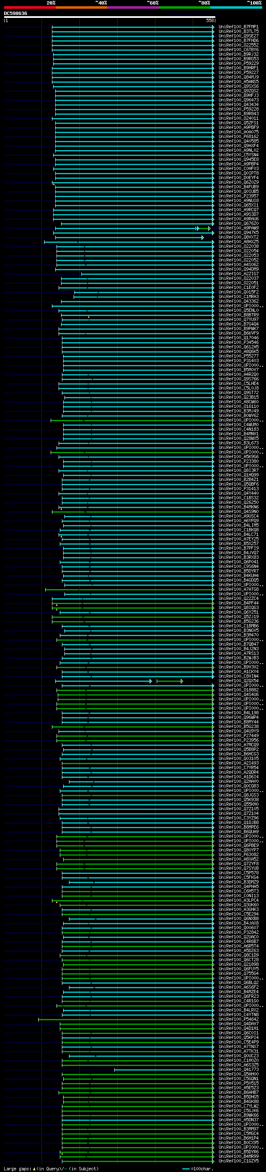The image size is (266, 1172).
Task: Select label UniRef100_A8HXZ5
Action: [x=238, y=242]
